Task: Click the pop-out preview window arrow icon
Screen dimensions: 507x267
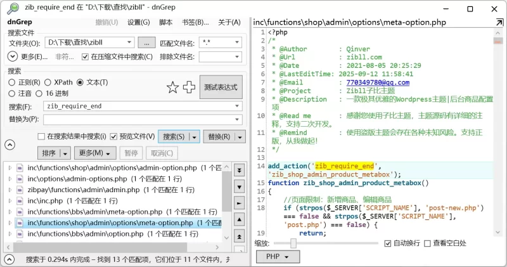Action: (x=499, y=22)
